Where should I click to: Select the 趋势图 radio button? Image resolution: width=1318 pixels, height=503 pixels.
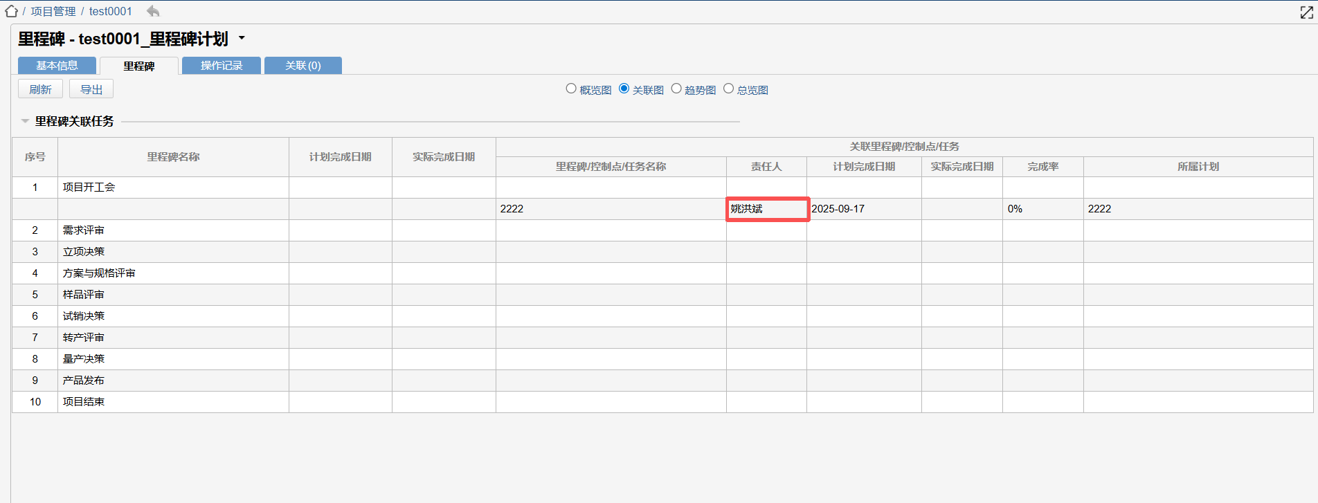pyautogui.click(x=676, y=89)
